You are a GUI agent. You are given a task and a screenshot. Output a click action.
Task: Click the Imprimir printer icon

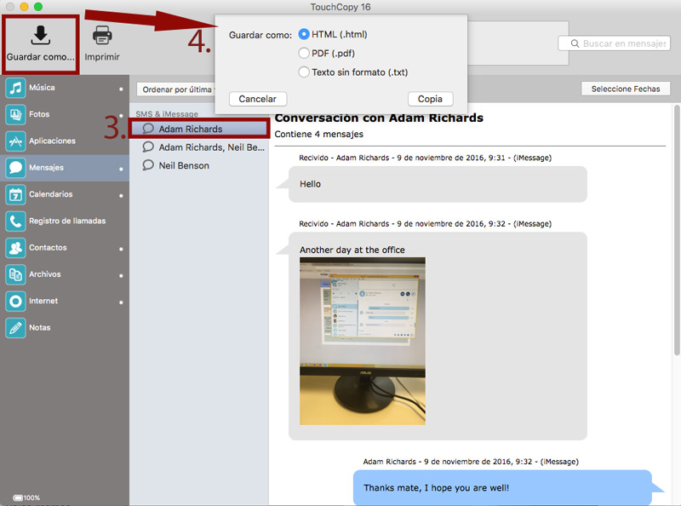coord(102,35)
